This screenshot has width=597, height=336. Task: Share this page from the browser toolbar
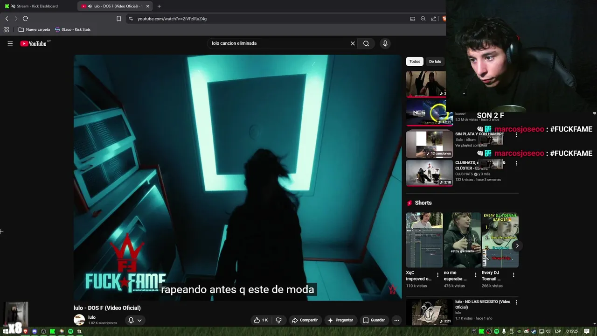434,19
